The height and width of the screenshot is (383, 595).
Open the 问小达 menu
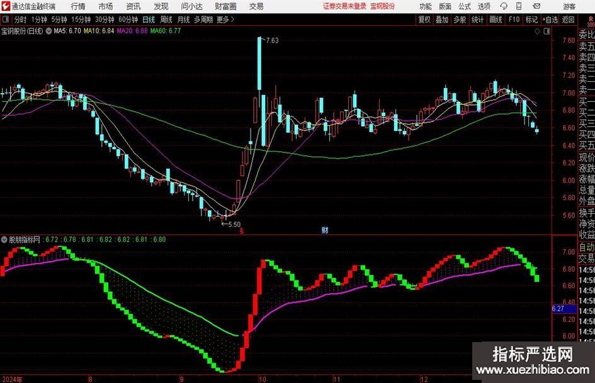tap(191, 6)
